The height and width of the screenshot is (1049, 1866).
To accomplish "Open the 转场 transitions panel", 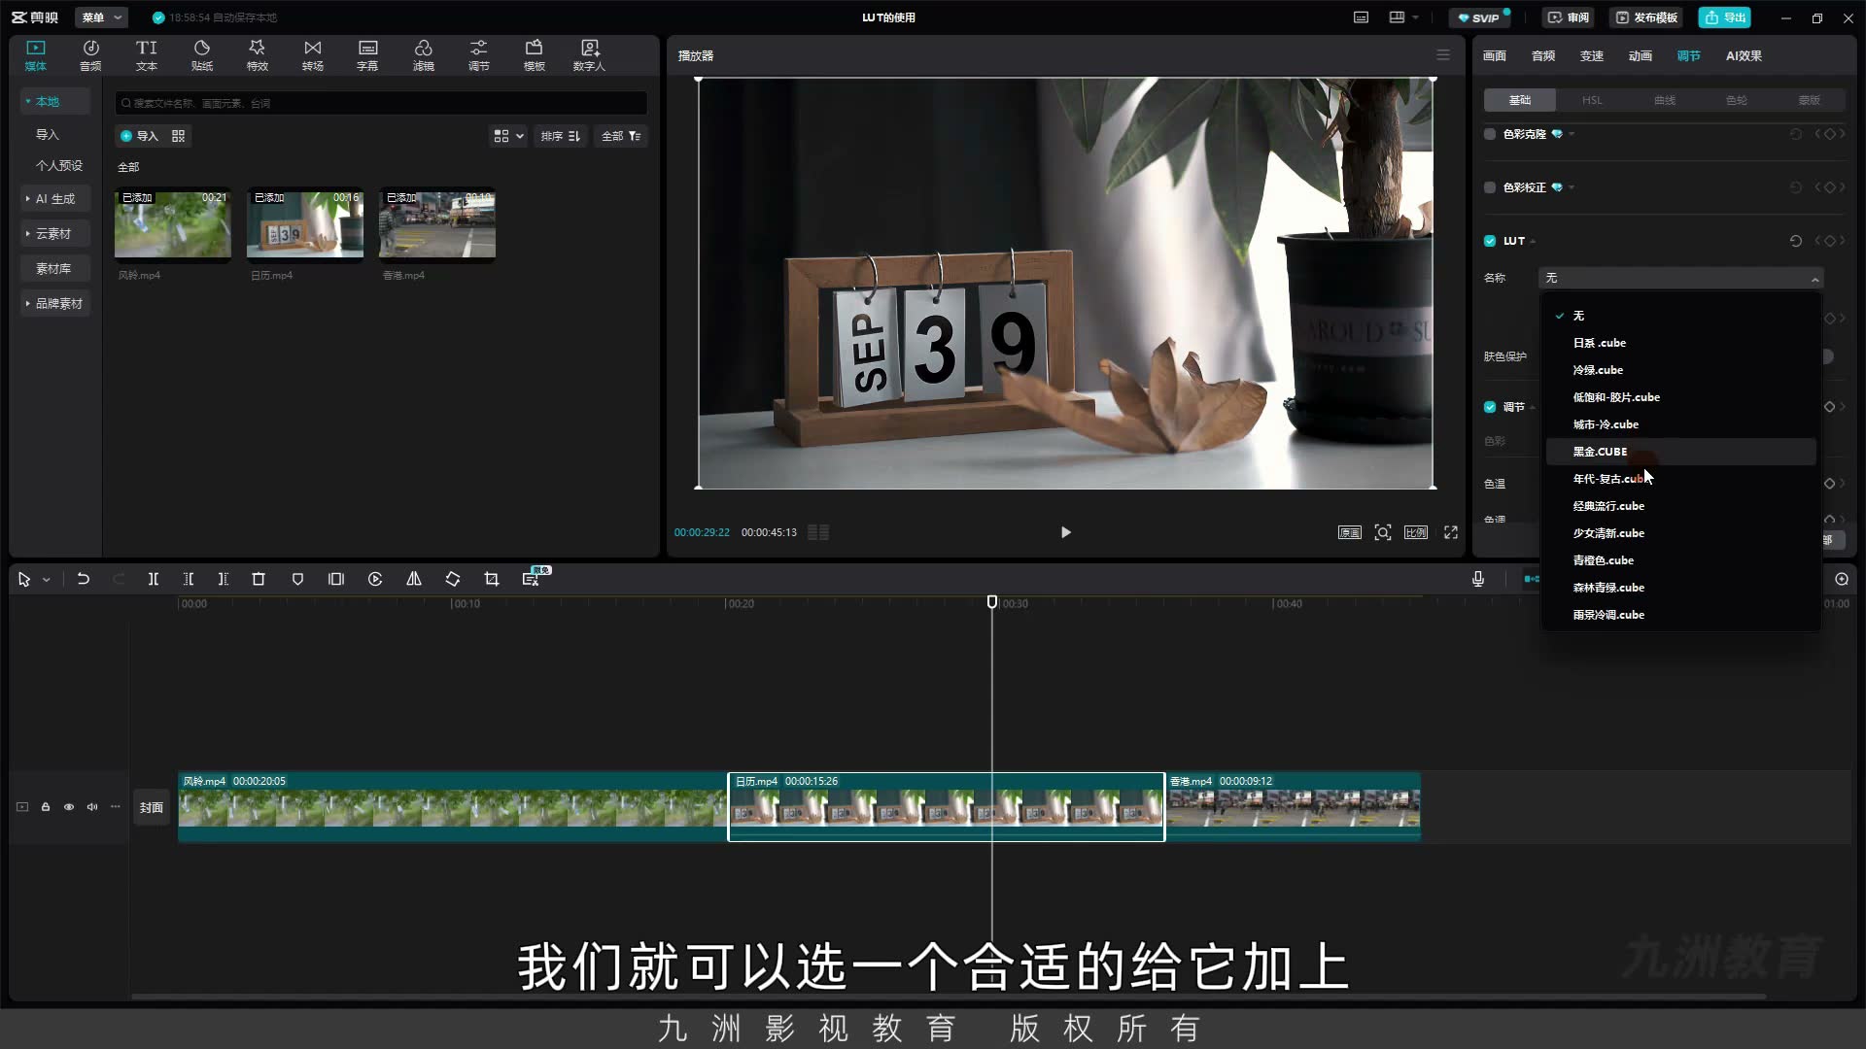I will [x=312, y=55].
